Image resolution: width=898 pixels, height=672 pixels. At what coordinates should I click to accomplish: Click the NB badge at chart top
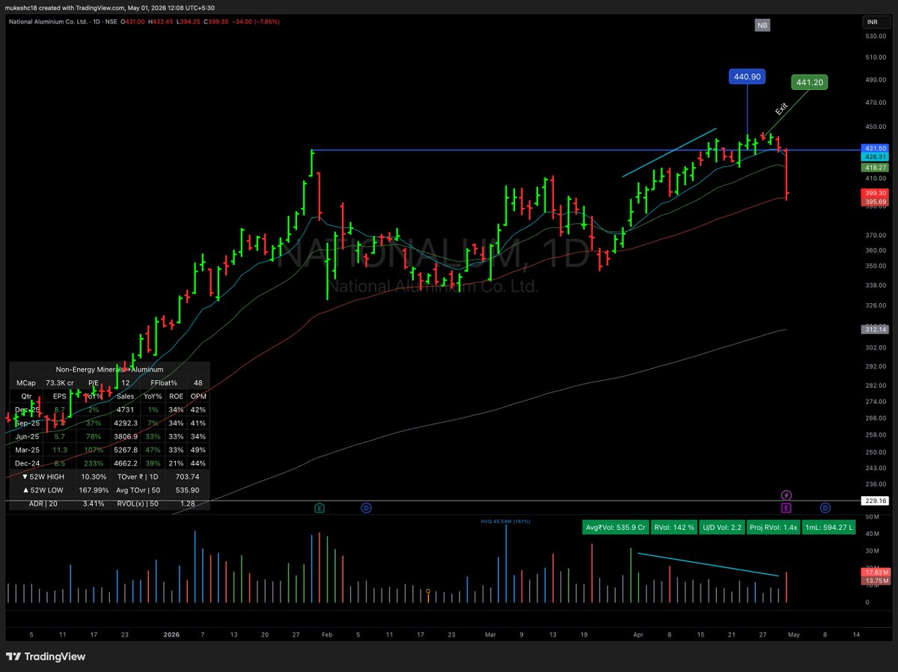point(762,25)
